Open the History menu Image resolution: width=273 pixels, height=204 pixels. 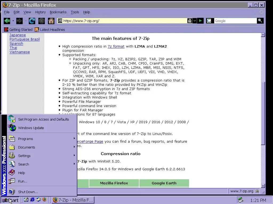click(41, 12)
